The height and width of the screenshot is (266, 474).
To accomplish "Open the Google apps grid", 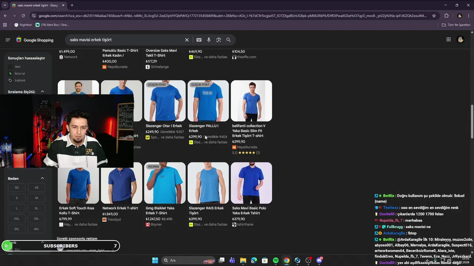I will click(x=448, y=40).
